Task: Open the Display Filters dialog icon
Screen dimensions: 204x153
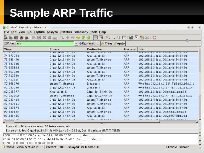Action: point(136,38)
